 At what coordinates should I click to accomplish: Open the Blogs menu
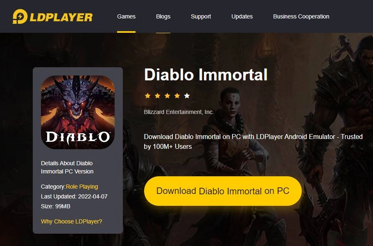[x=163, y=16]
